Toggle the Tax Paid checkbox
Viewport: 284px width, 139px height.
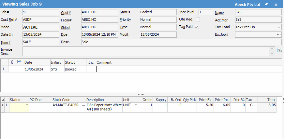tap(197, 27)
